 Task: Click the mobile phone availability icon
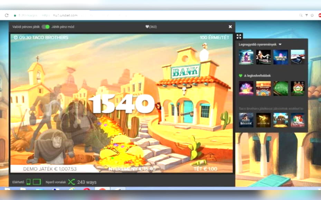point(28,182)
